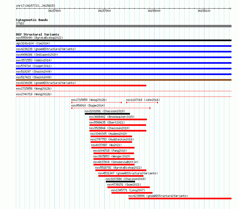Click the gray 17q12 cytogenetic band bar
Screen dimensions: 239x209
(x=124, y=26)
